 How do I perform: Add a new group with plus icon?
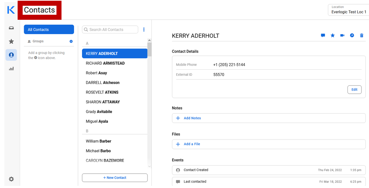click(71, 41)
